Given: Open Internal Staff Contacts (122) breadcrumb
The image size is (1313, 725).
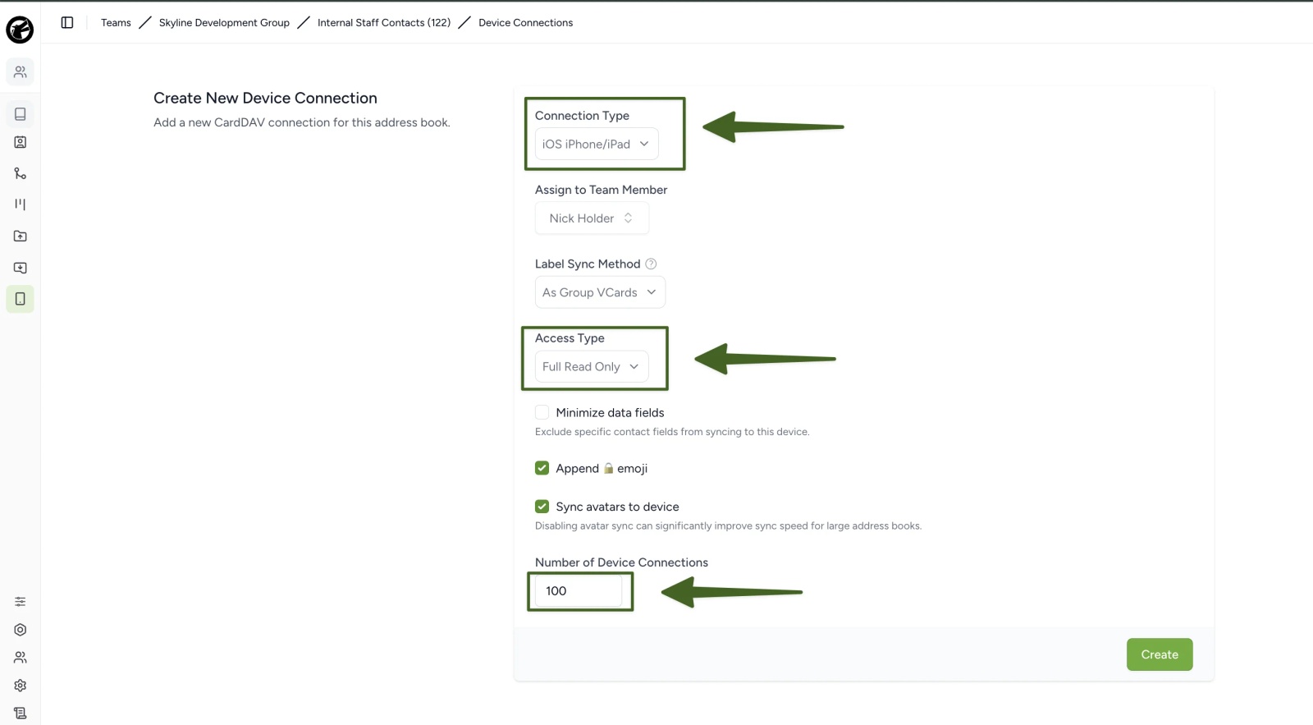Looking at the screenshot, I should 384,23.
